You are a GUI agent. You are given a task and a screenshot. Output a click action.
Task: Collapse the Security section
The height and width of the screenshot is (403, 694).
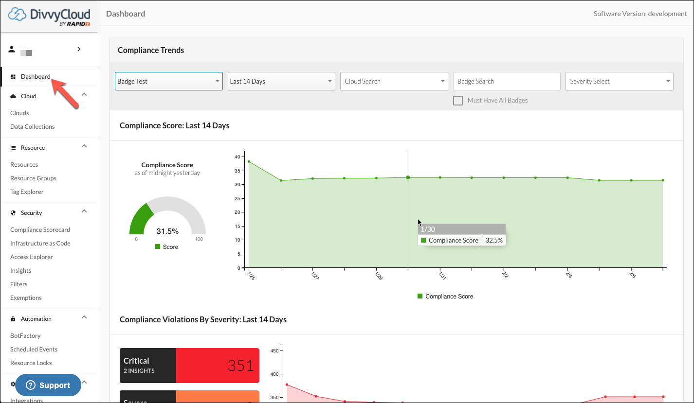84,211
